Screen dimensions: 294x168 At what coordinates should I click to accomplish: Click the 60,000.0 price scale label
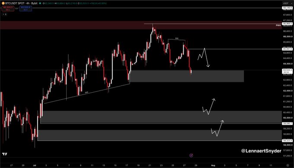tap(288, 118)
